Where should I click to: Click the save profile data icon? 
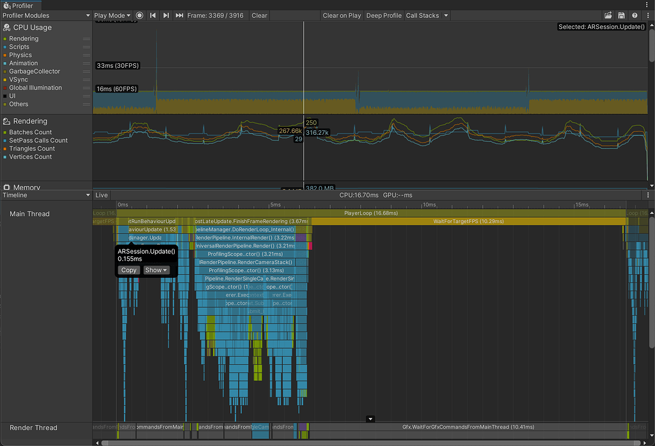621,15
